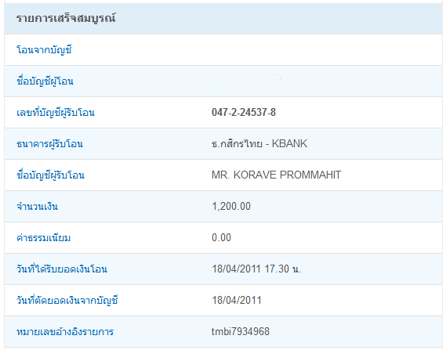Click the วันที่ได้รับยอดเงินโอน label

coord(62,269)
